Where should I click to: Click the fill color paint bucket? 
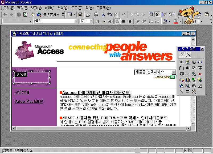tap(165, 21)
